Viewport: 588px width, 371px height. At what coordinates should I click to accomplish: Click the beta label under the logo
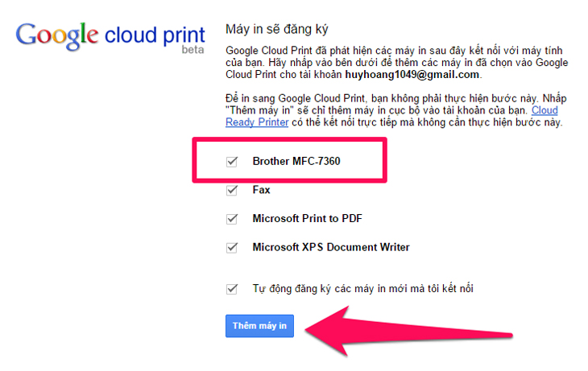coord(192,51)
